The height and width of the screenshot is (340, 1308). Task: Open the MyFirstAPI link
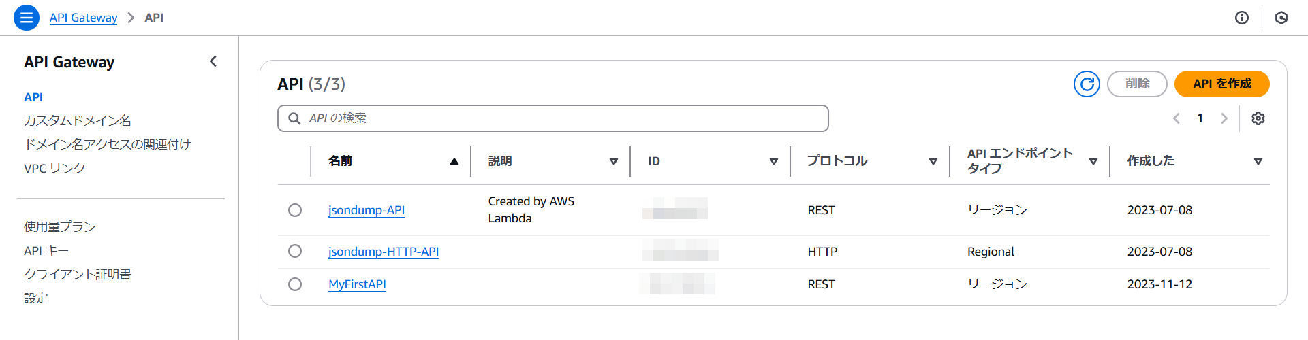point(357,284)
